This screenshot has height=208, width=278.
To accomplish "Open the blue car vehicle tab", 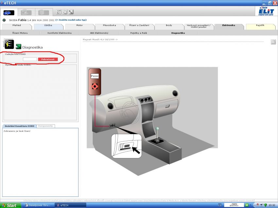I will pos(9,12).
